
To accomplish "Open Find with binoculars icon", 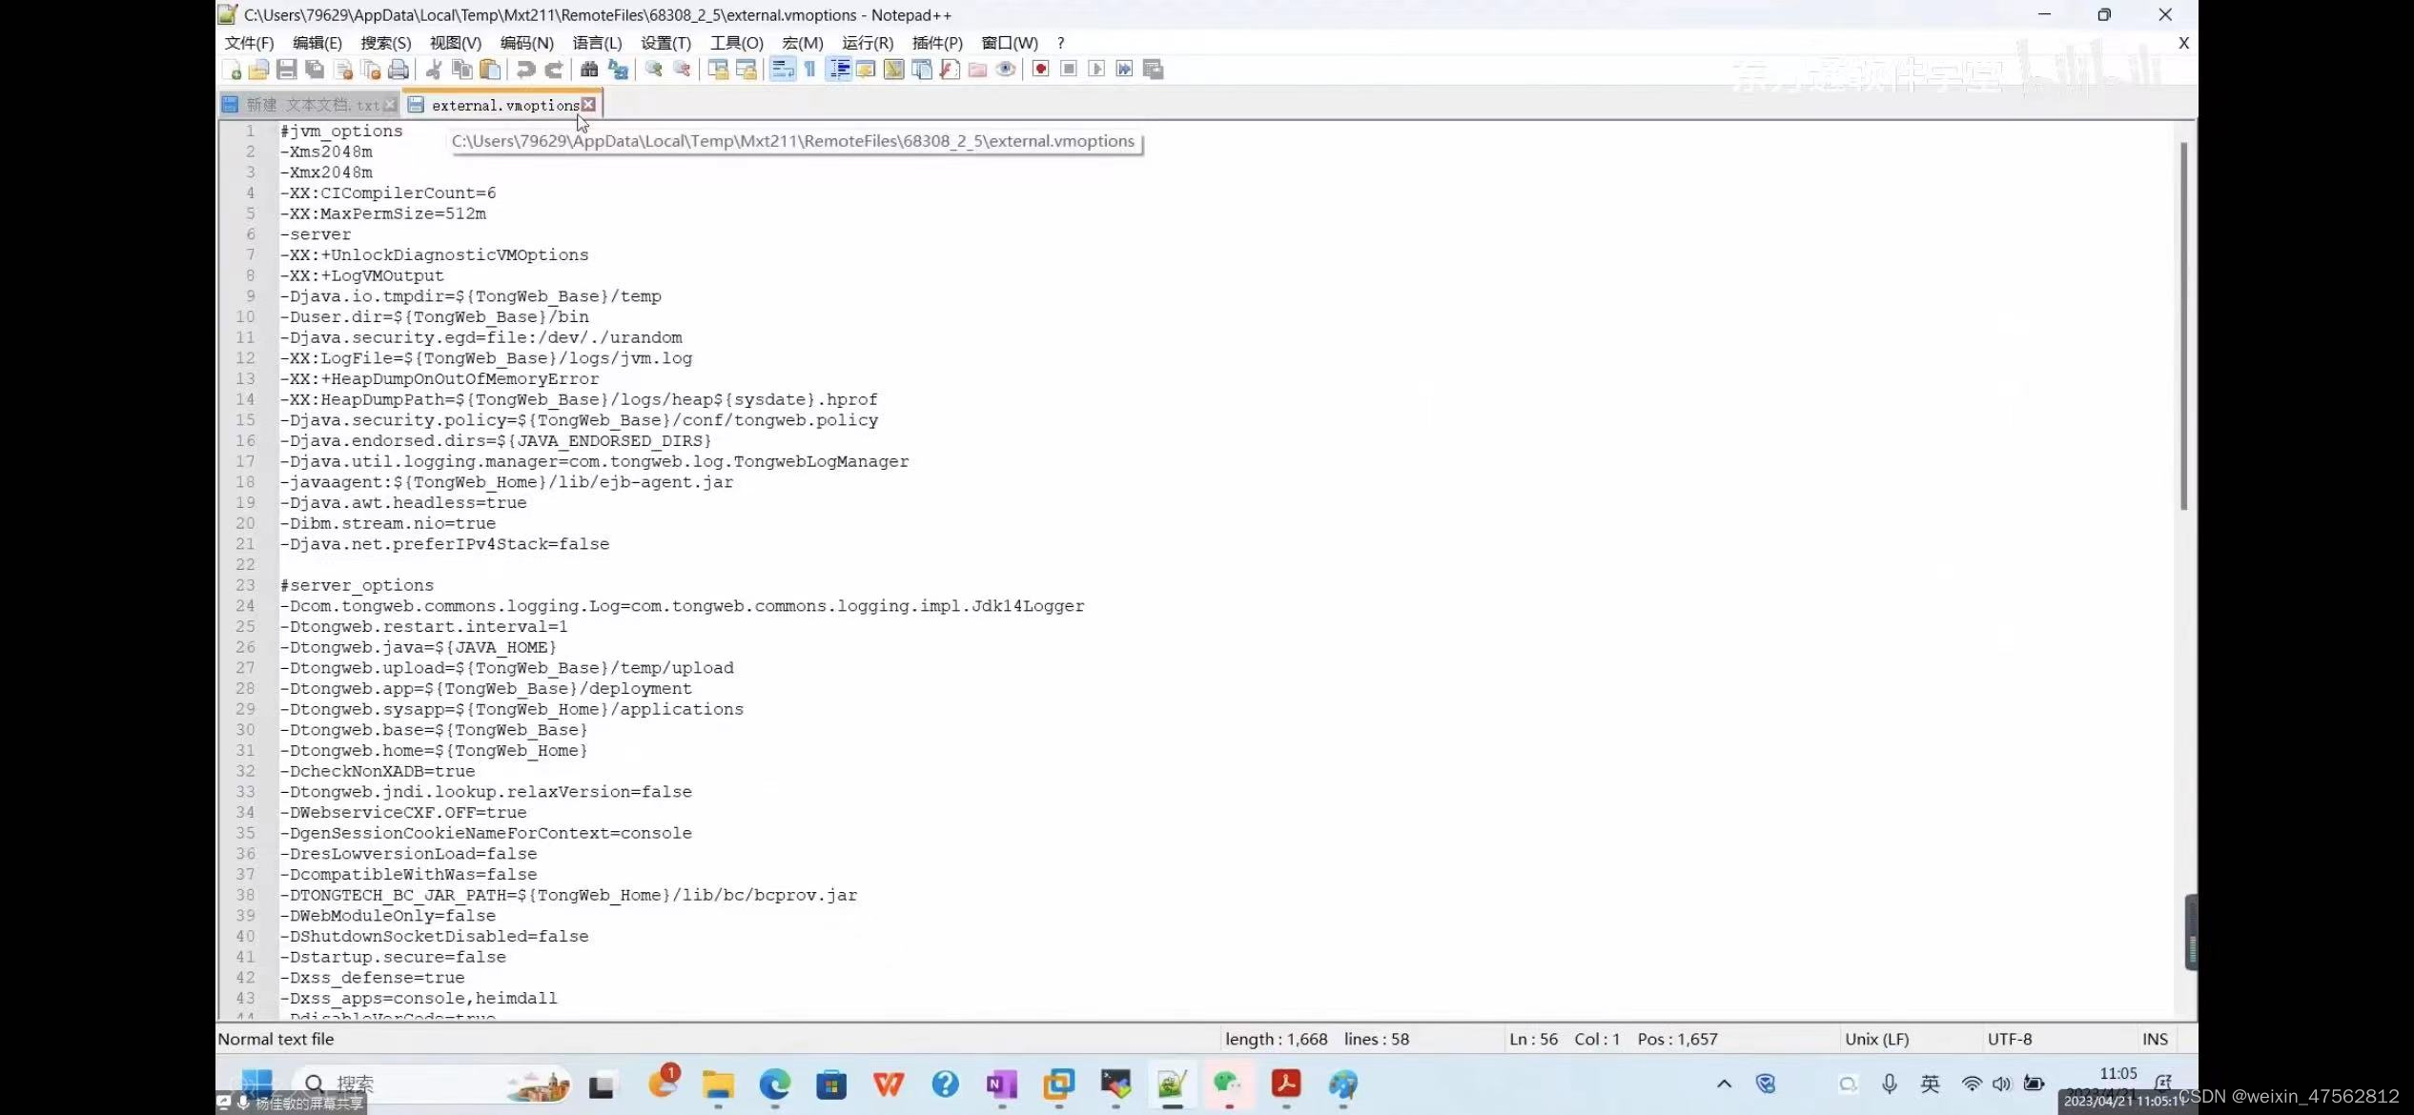I will (x=589, y=70).
